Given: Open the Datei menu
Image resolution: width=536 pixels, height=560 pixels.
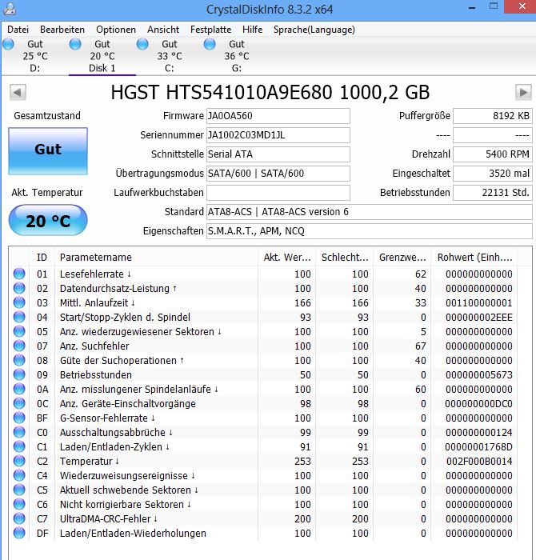Looking at the screenshot, I should click(18, 30).
